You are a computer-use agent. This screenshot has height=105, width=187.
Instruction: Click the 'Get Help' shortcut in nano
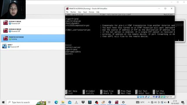pyautogui.click(x=73, y=91)
